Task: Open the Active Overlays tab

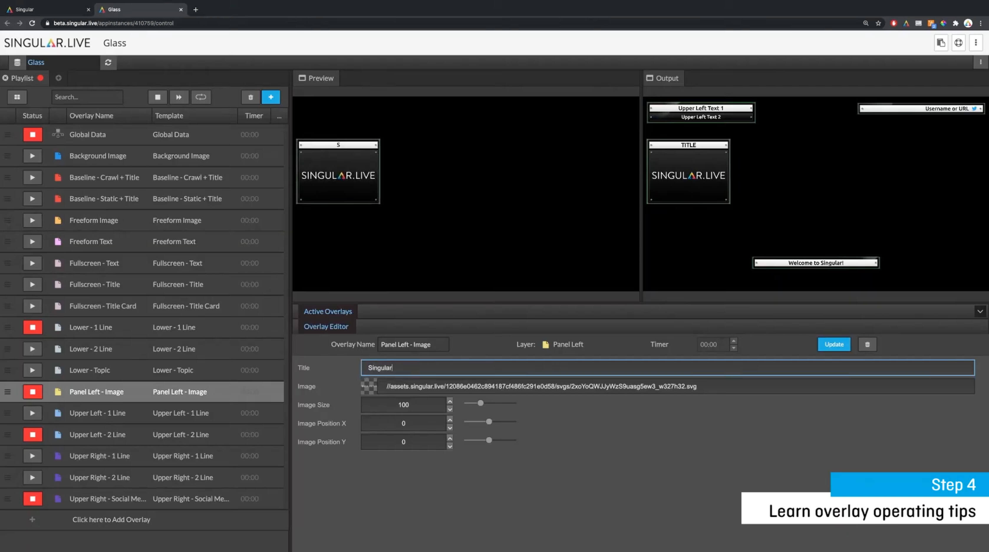Action: pos(327,311)
